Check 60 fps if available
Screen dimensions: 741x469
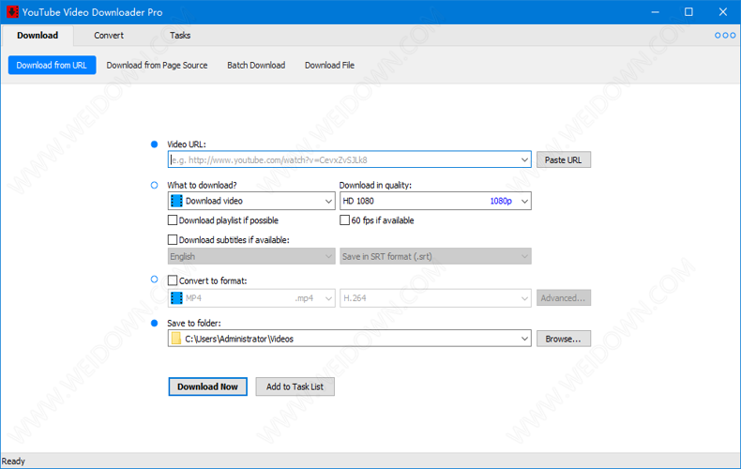coord(344,220)
